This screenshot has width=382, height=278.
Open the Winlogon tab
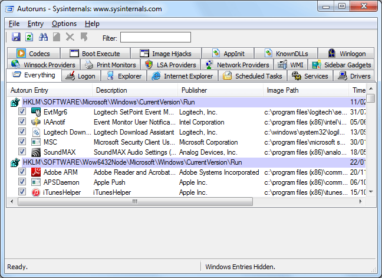346,53
